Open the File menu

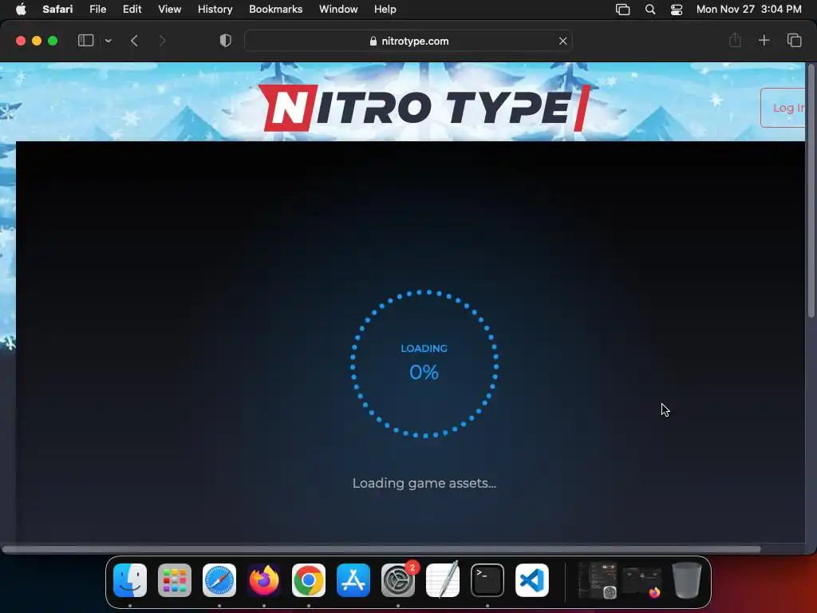97,10
